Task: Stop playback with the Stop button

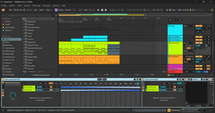Action: pyautogui.click(x=102, y=10)
